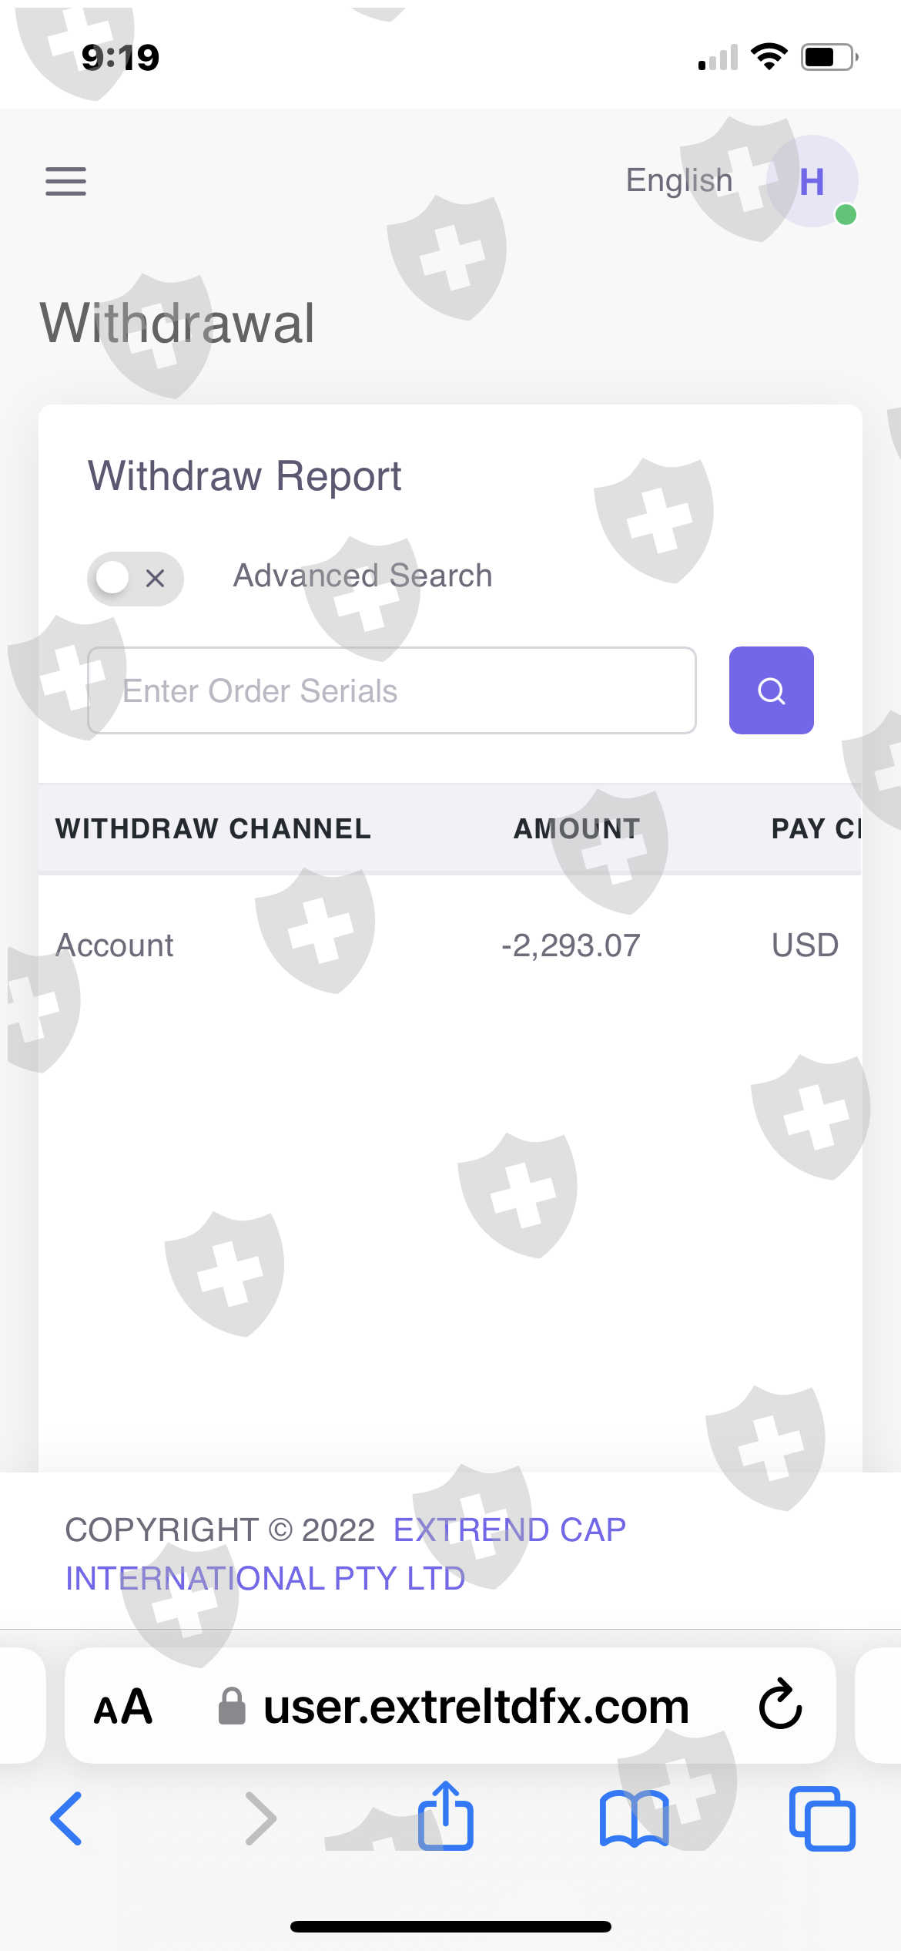Open Safari bookmarks
The image size is (901, 1951).
pos(634,1818)
